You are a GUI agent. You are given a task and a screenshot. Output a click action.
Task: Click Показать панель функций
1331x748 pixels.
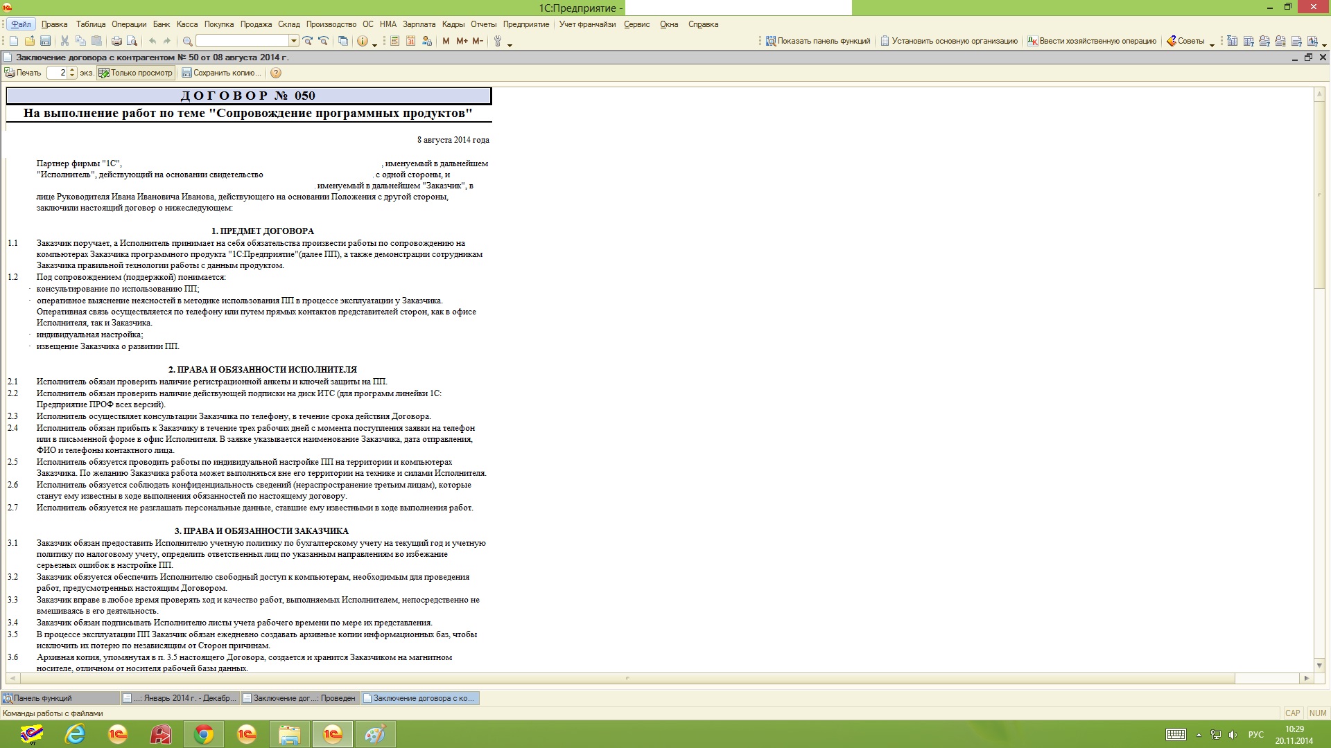(818, 41)
